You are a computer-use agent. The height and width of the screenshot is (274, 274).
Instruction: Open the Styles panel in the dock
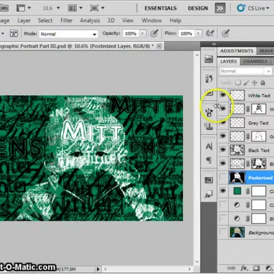[x=208, y=194]
